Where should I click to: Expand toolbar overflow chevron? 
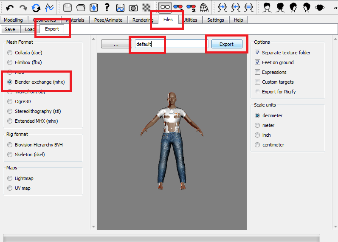pyautogui.click(x=335, y=7)
